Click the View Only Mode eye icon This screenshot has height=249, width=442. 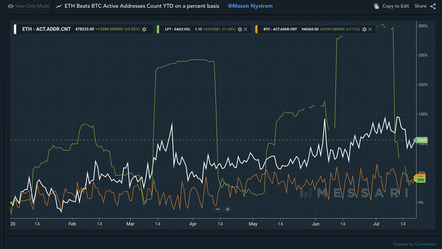pos(10,6)
